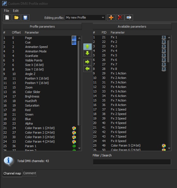The width and height of the screenshot is (177, 188).
Task: Move the parameter down with the green down arrow
Action: click(x=87, y=53)
